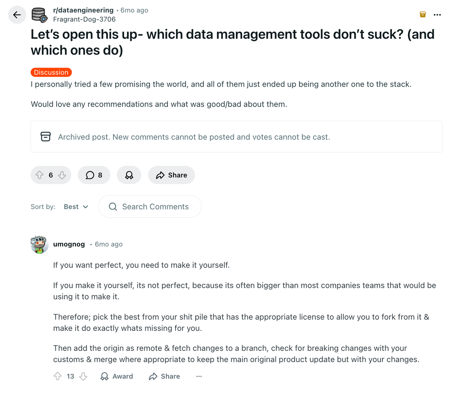Image resolution: width=455 pixels, height=393 pixels.
Task: Open the post overflow menu with three dots
Action: click(437, 15)
